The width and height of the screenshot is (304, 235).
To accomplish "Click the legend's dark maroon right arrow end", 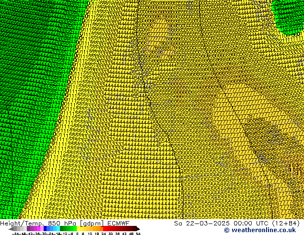I will click(x=138, y=229).
